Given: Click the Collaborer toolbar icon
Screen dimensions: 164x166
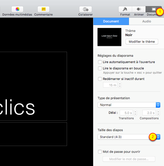Looking at the screenshot, I should click(85, 9).
